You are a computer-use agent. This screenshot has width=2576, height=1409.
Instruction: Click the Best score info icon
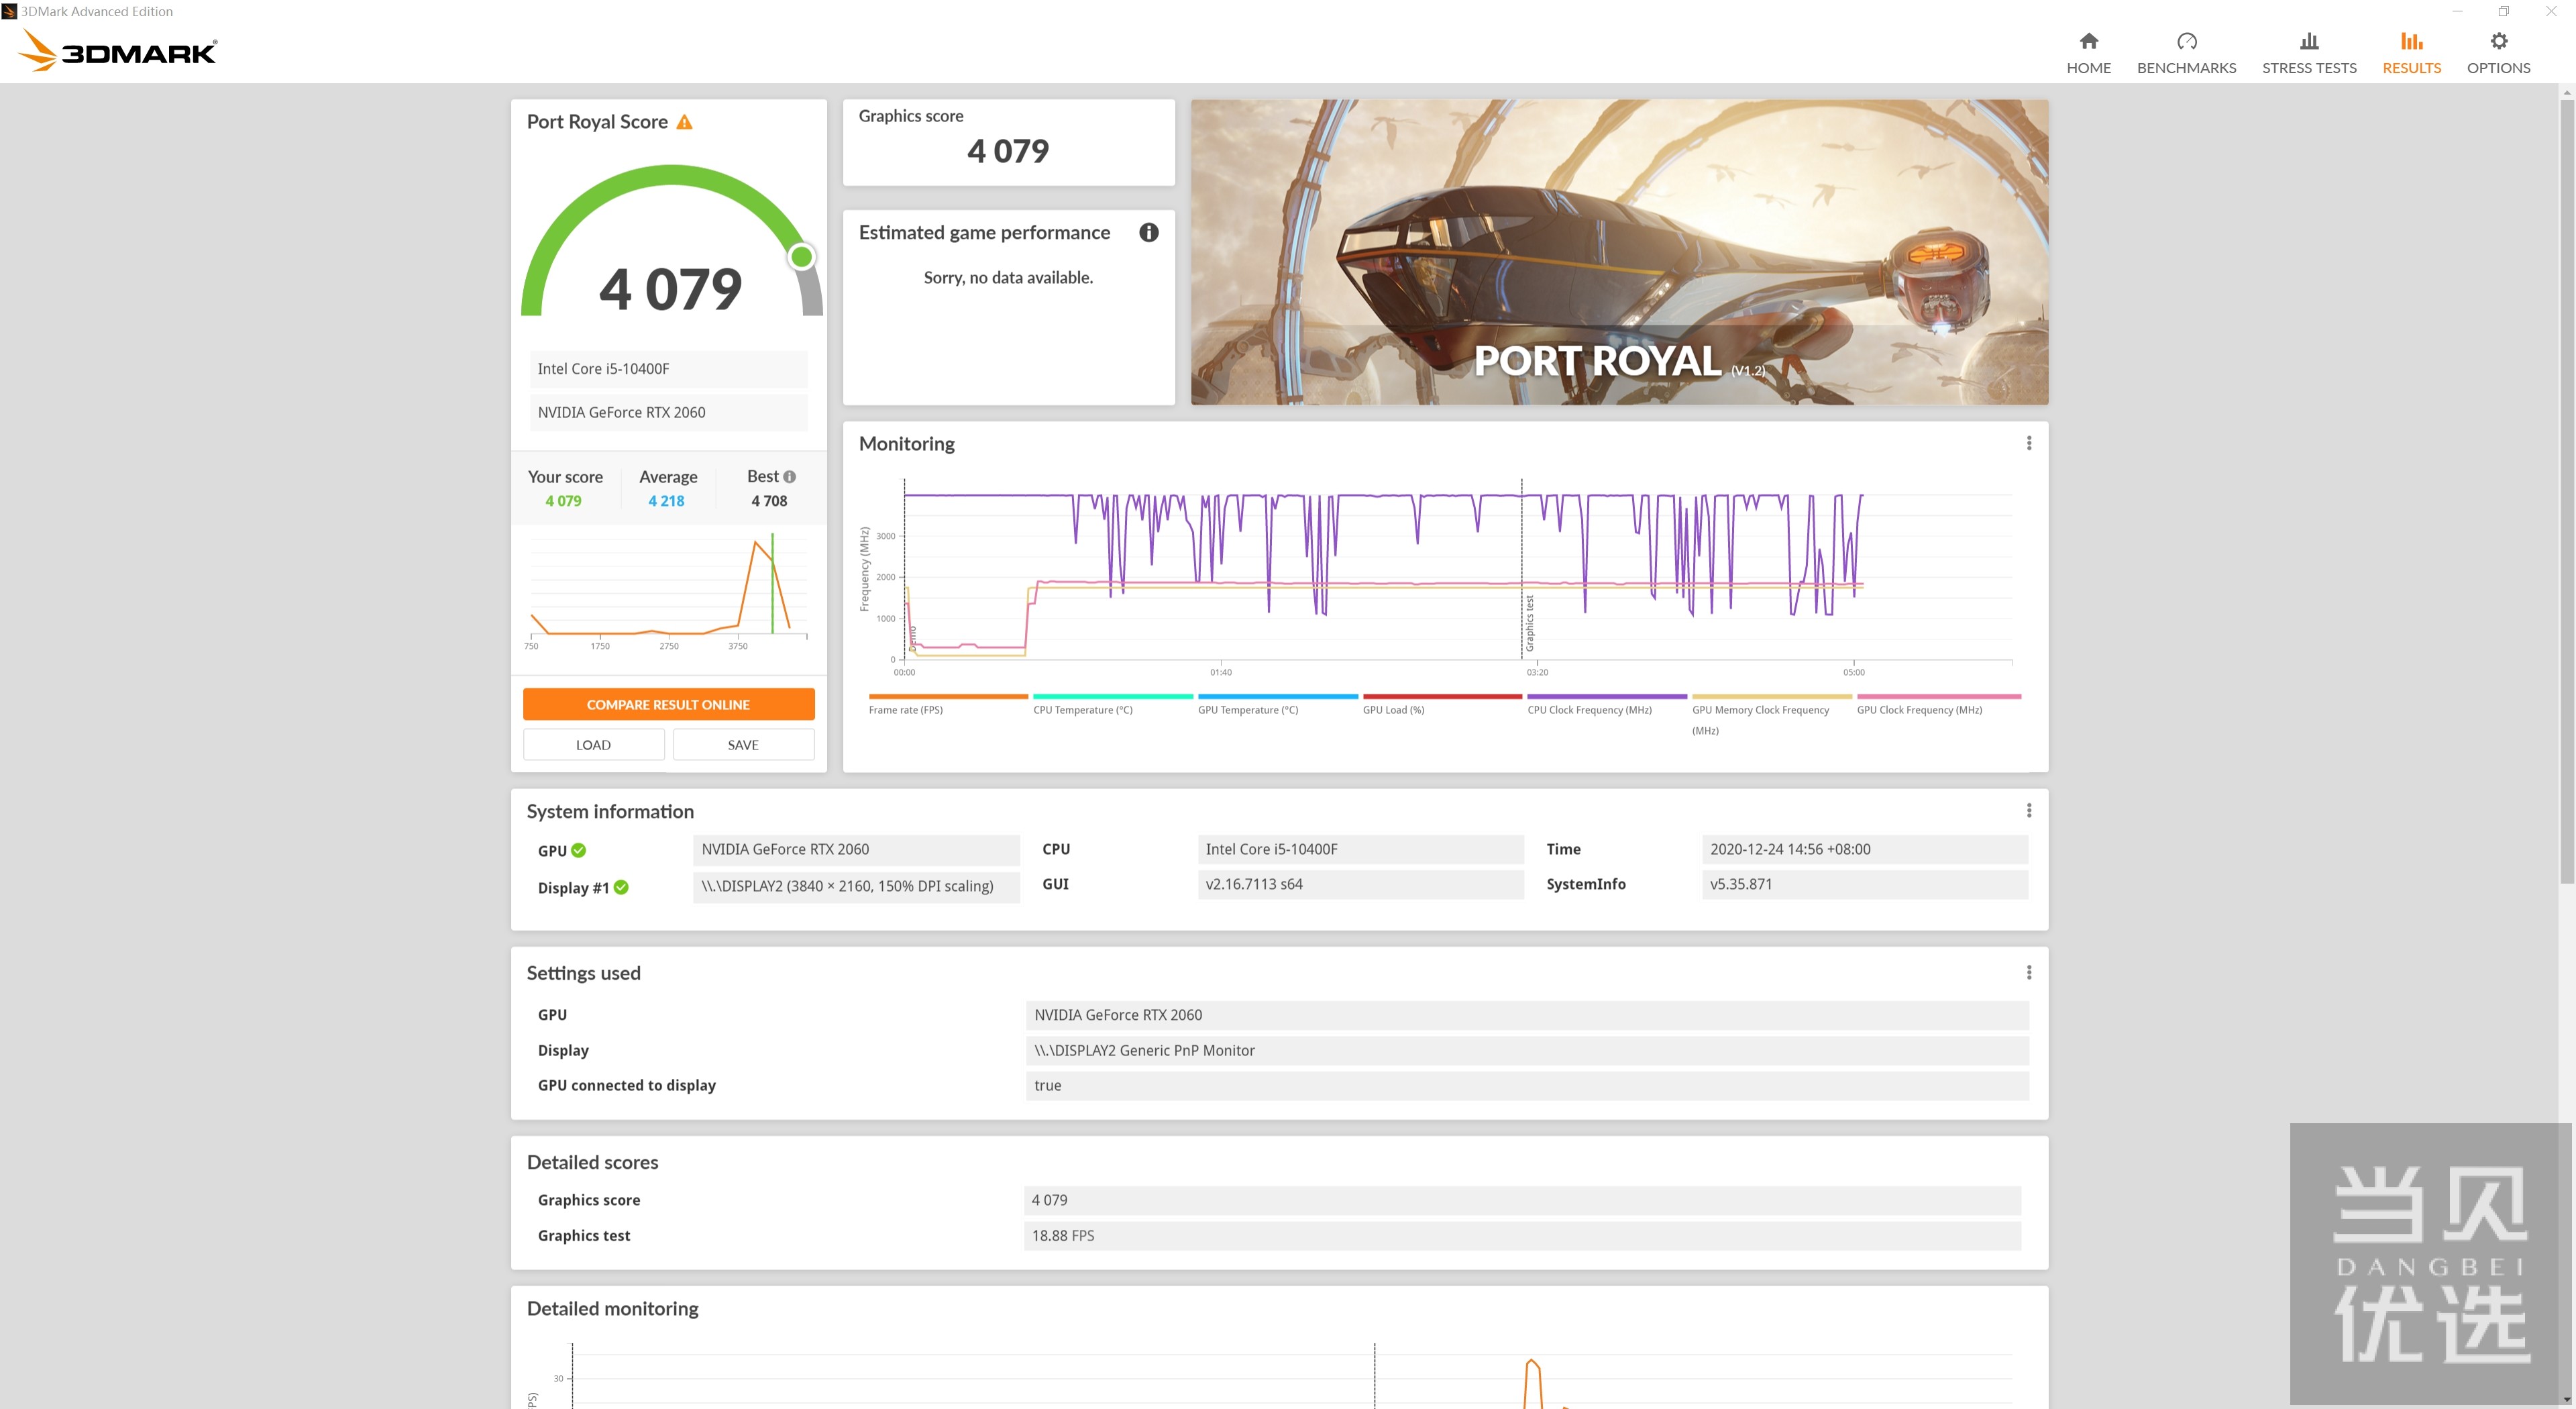click(x=789, y=477)
